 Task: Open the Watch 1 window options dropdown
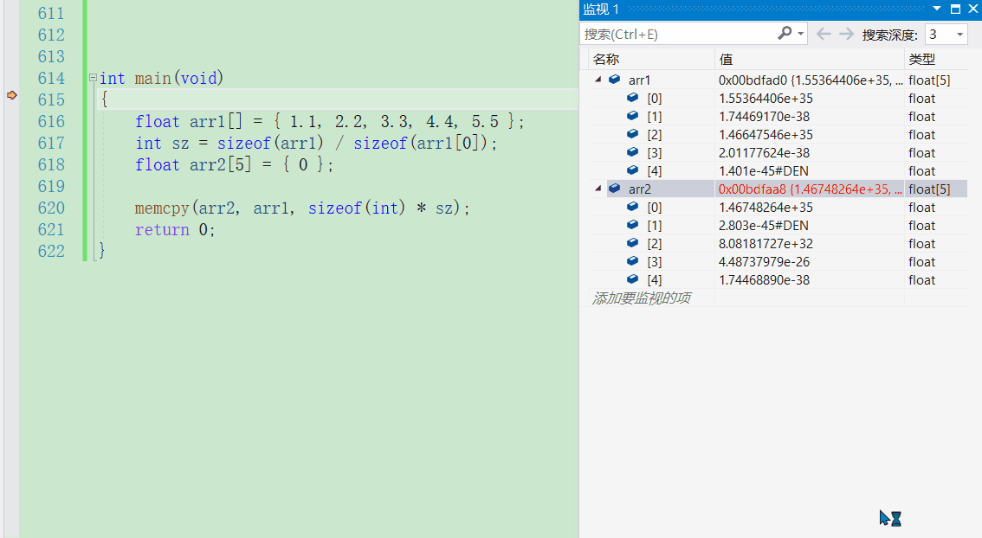click(937, 9)
